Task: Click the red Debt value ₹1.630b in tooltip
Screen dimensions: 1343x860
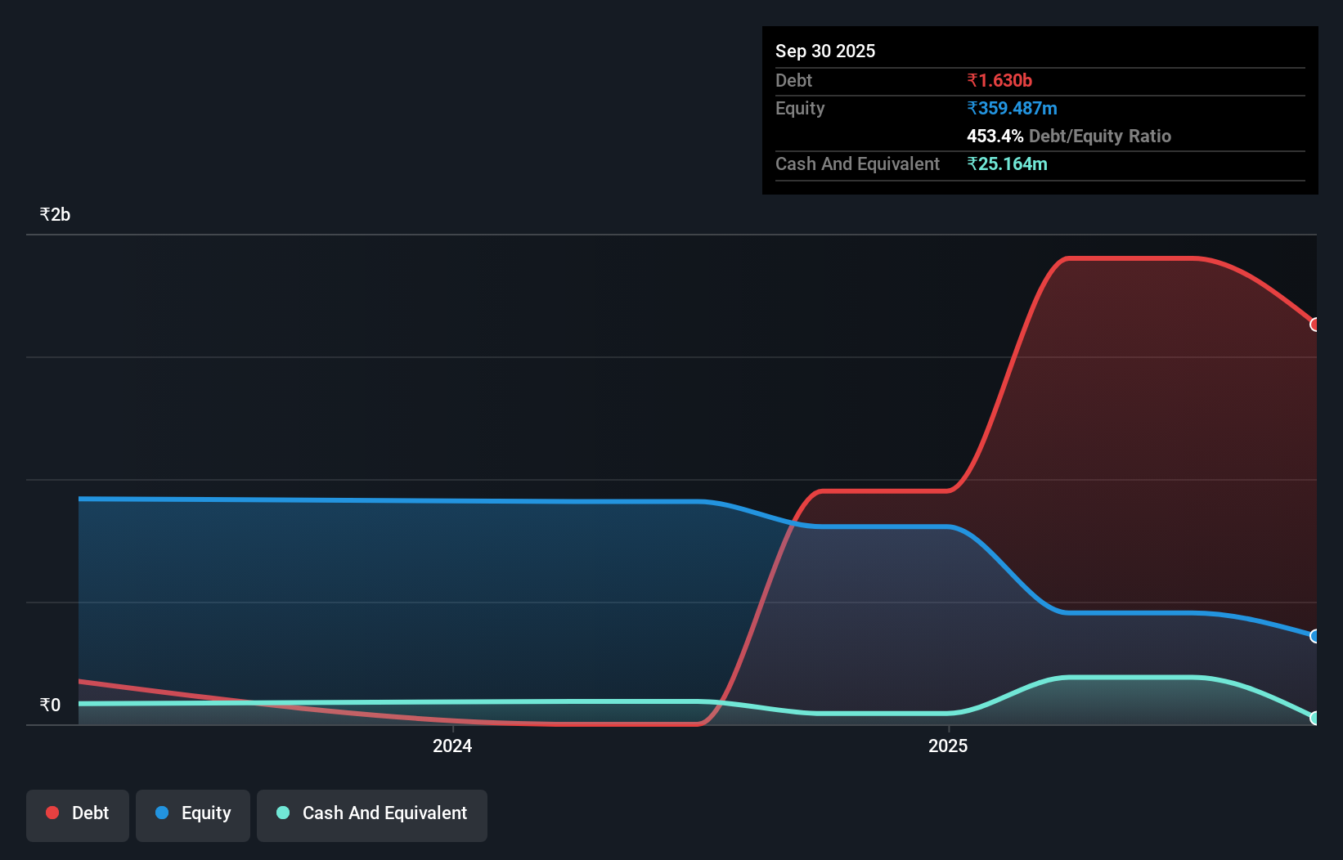Action: pyautogui.click(x=999, y=80)
